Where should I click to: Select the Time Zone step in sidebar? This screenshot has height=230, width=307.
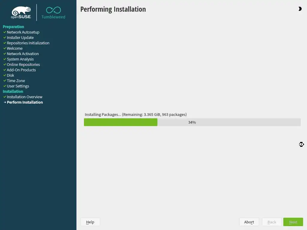pyautogui.click(x=16, y=81)
